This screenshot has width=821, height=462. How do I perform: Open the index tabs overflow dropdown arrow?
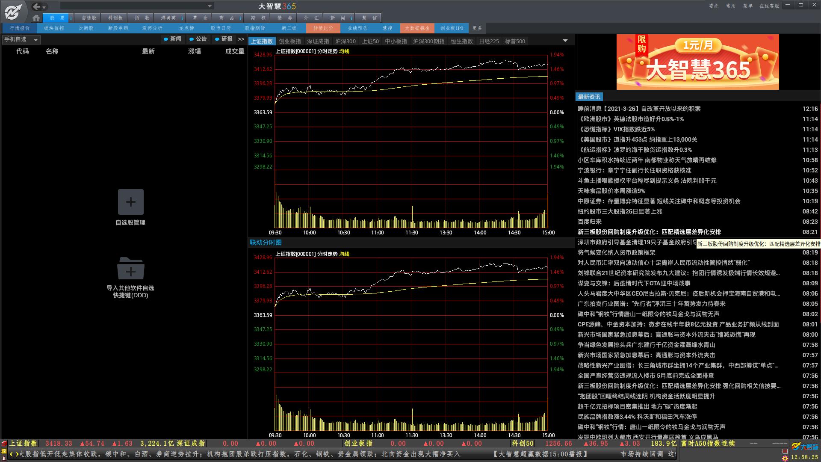565,41
